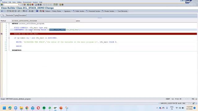Click the ABAP language indicator in status bar
This screenshot has height=111, width=198.
tap(168, 99)
